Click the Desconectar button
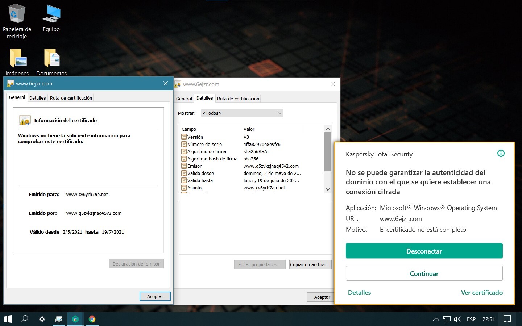522x326 pixels. click(424, 251)
